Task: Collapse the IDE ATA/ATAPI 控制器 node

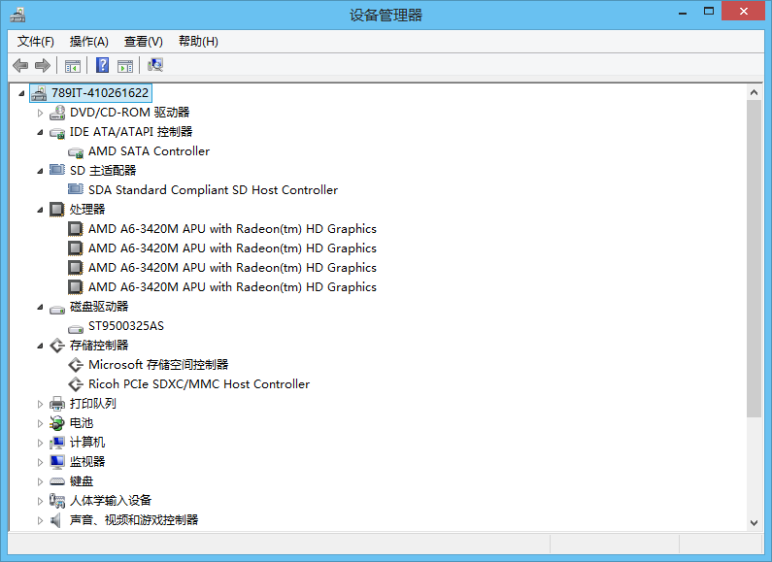Action: coord(41,132)
